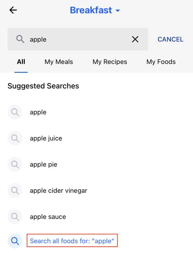Image resolution: width=193 pixels, height=260 pixels.
Task: Click "Search all foods for: apple" link
Action: 72,241
